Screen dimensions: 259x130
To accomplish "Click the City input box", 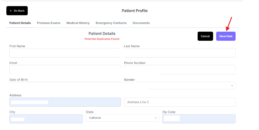I will point(46,119).
